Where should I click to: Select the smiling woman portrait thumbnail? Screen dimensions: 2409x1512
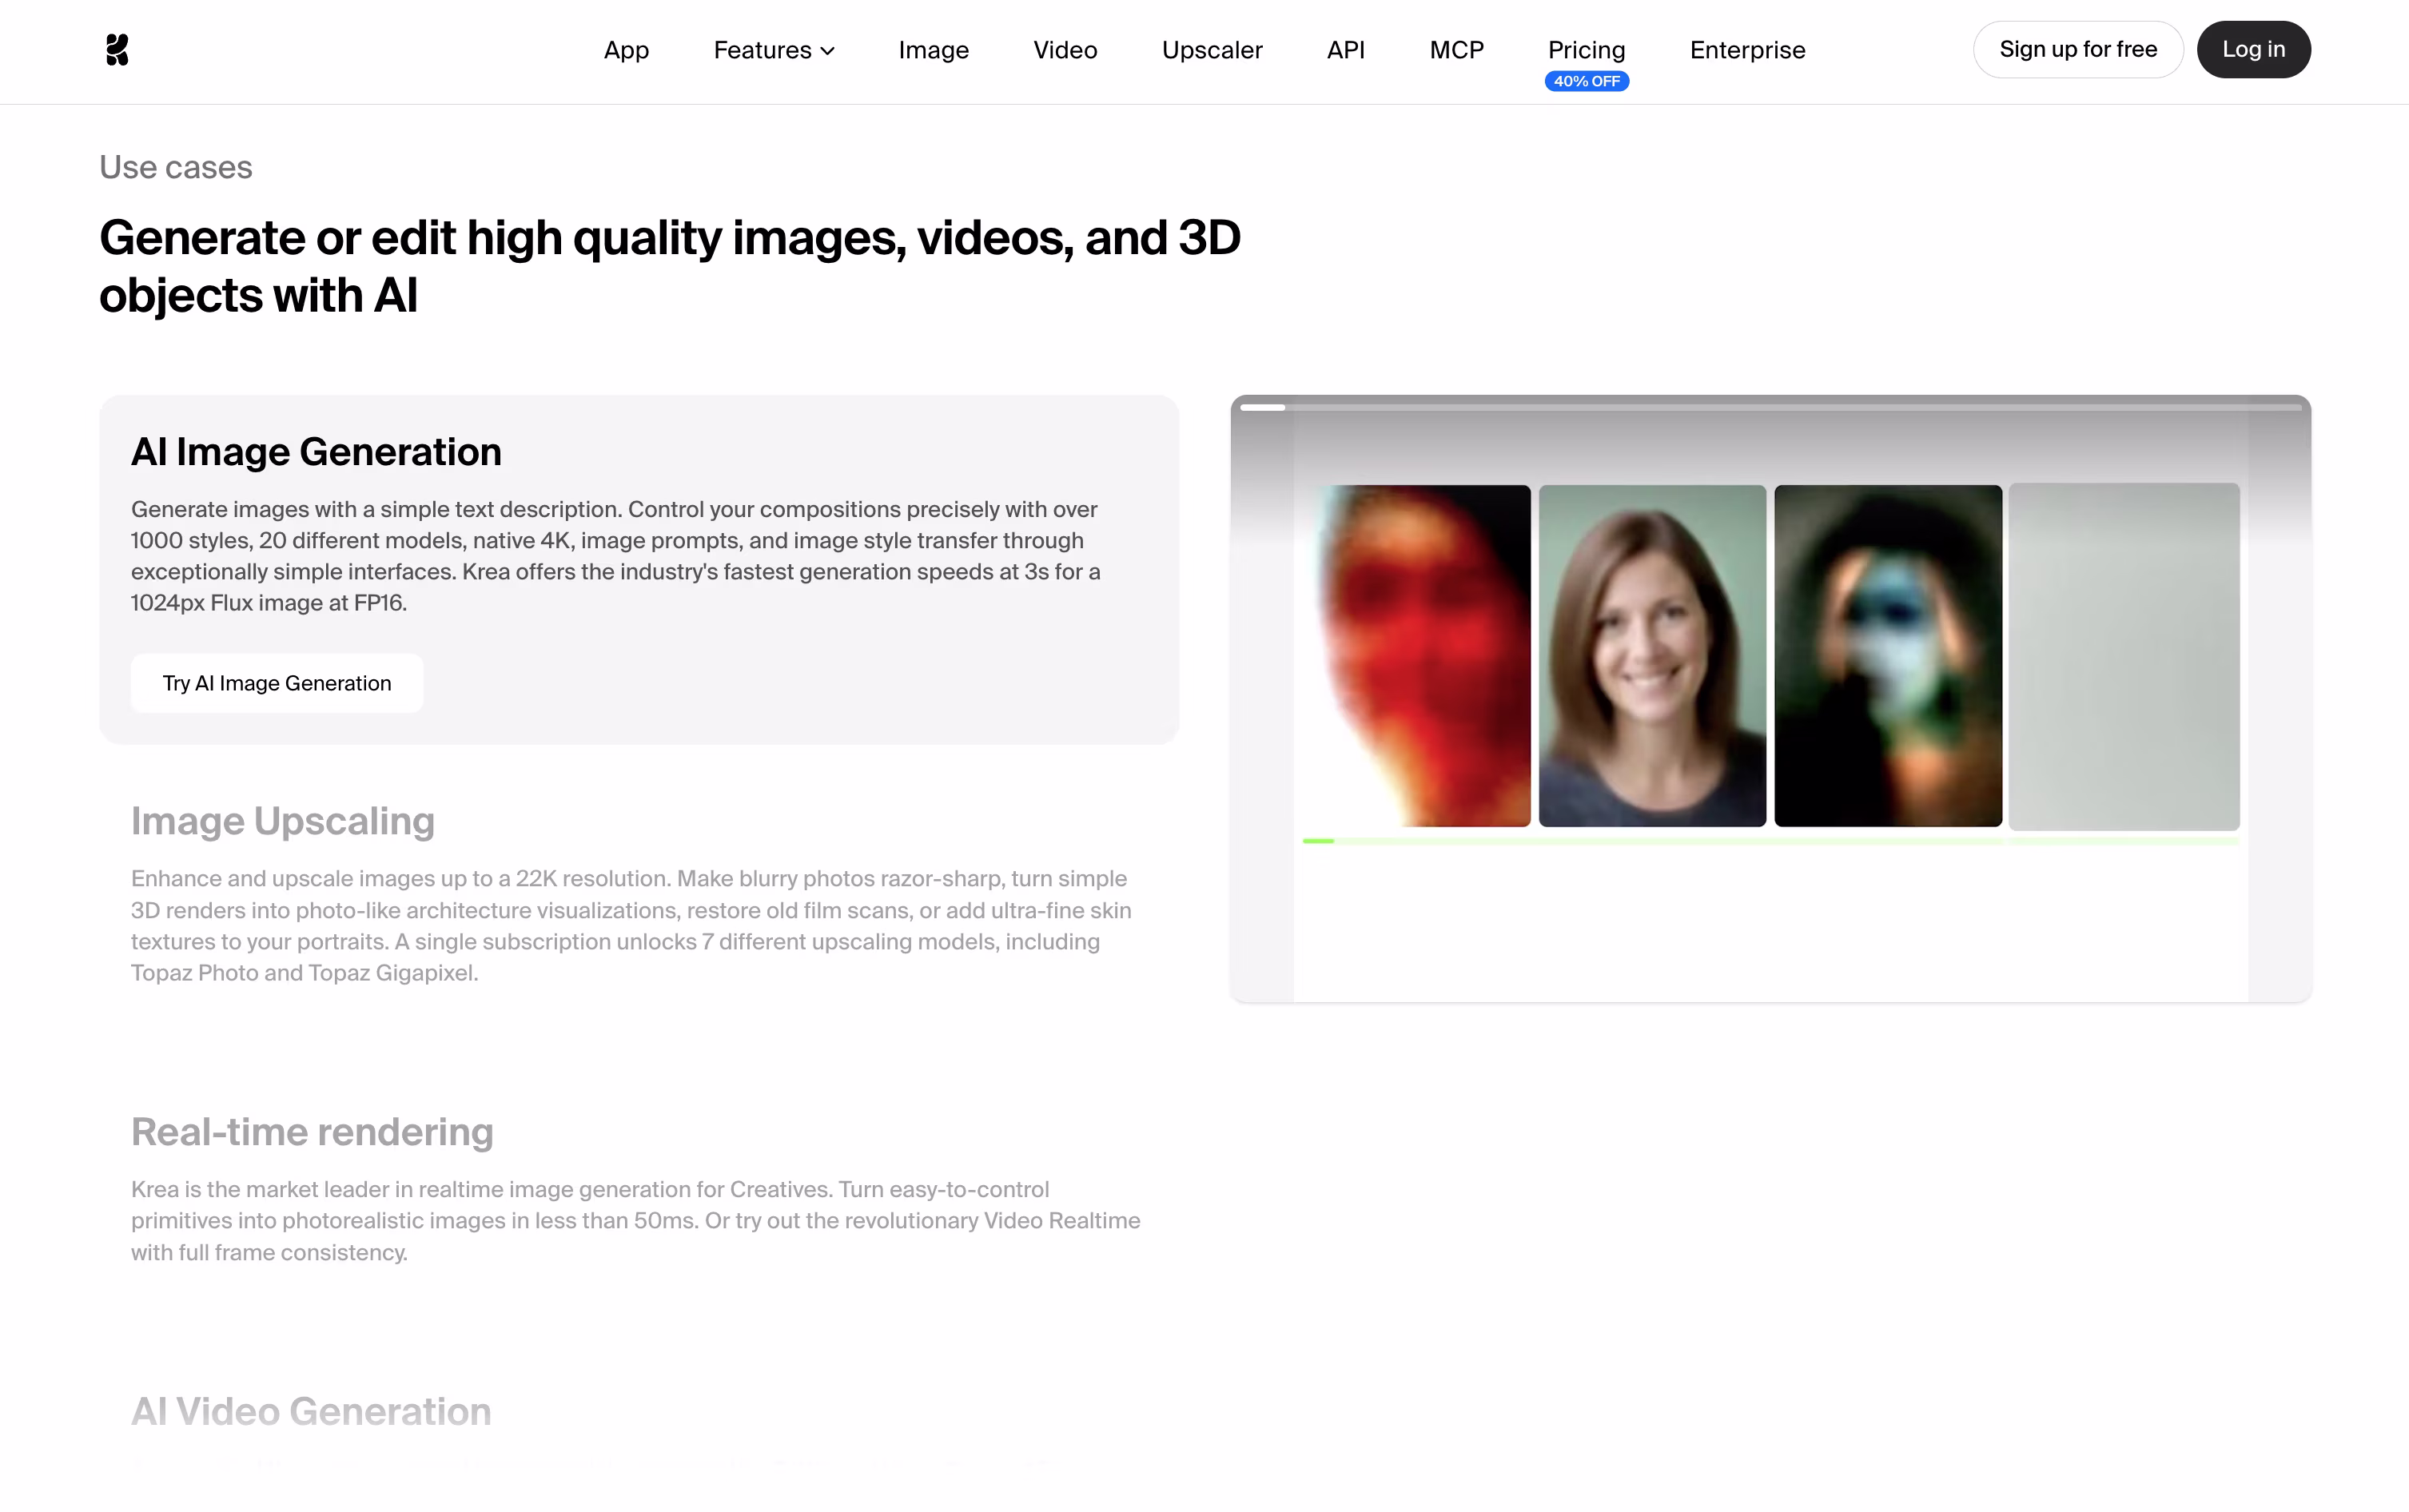click(1652, 656)
